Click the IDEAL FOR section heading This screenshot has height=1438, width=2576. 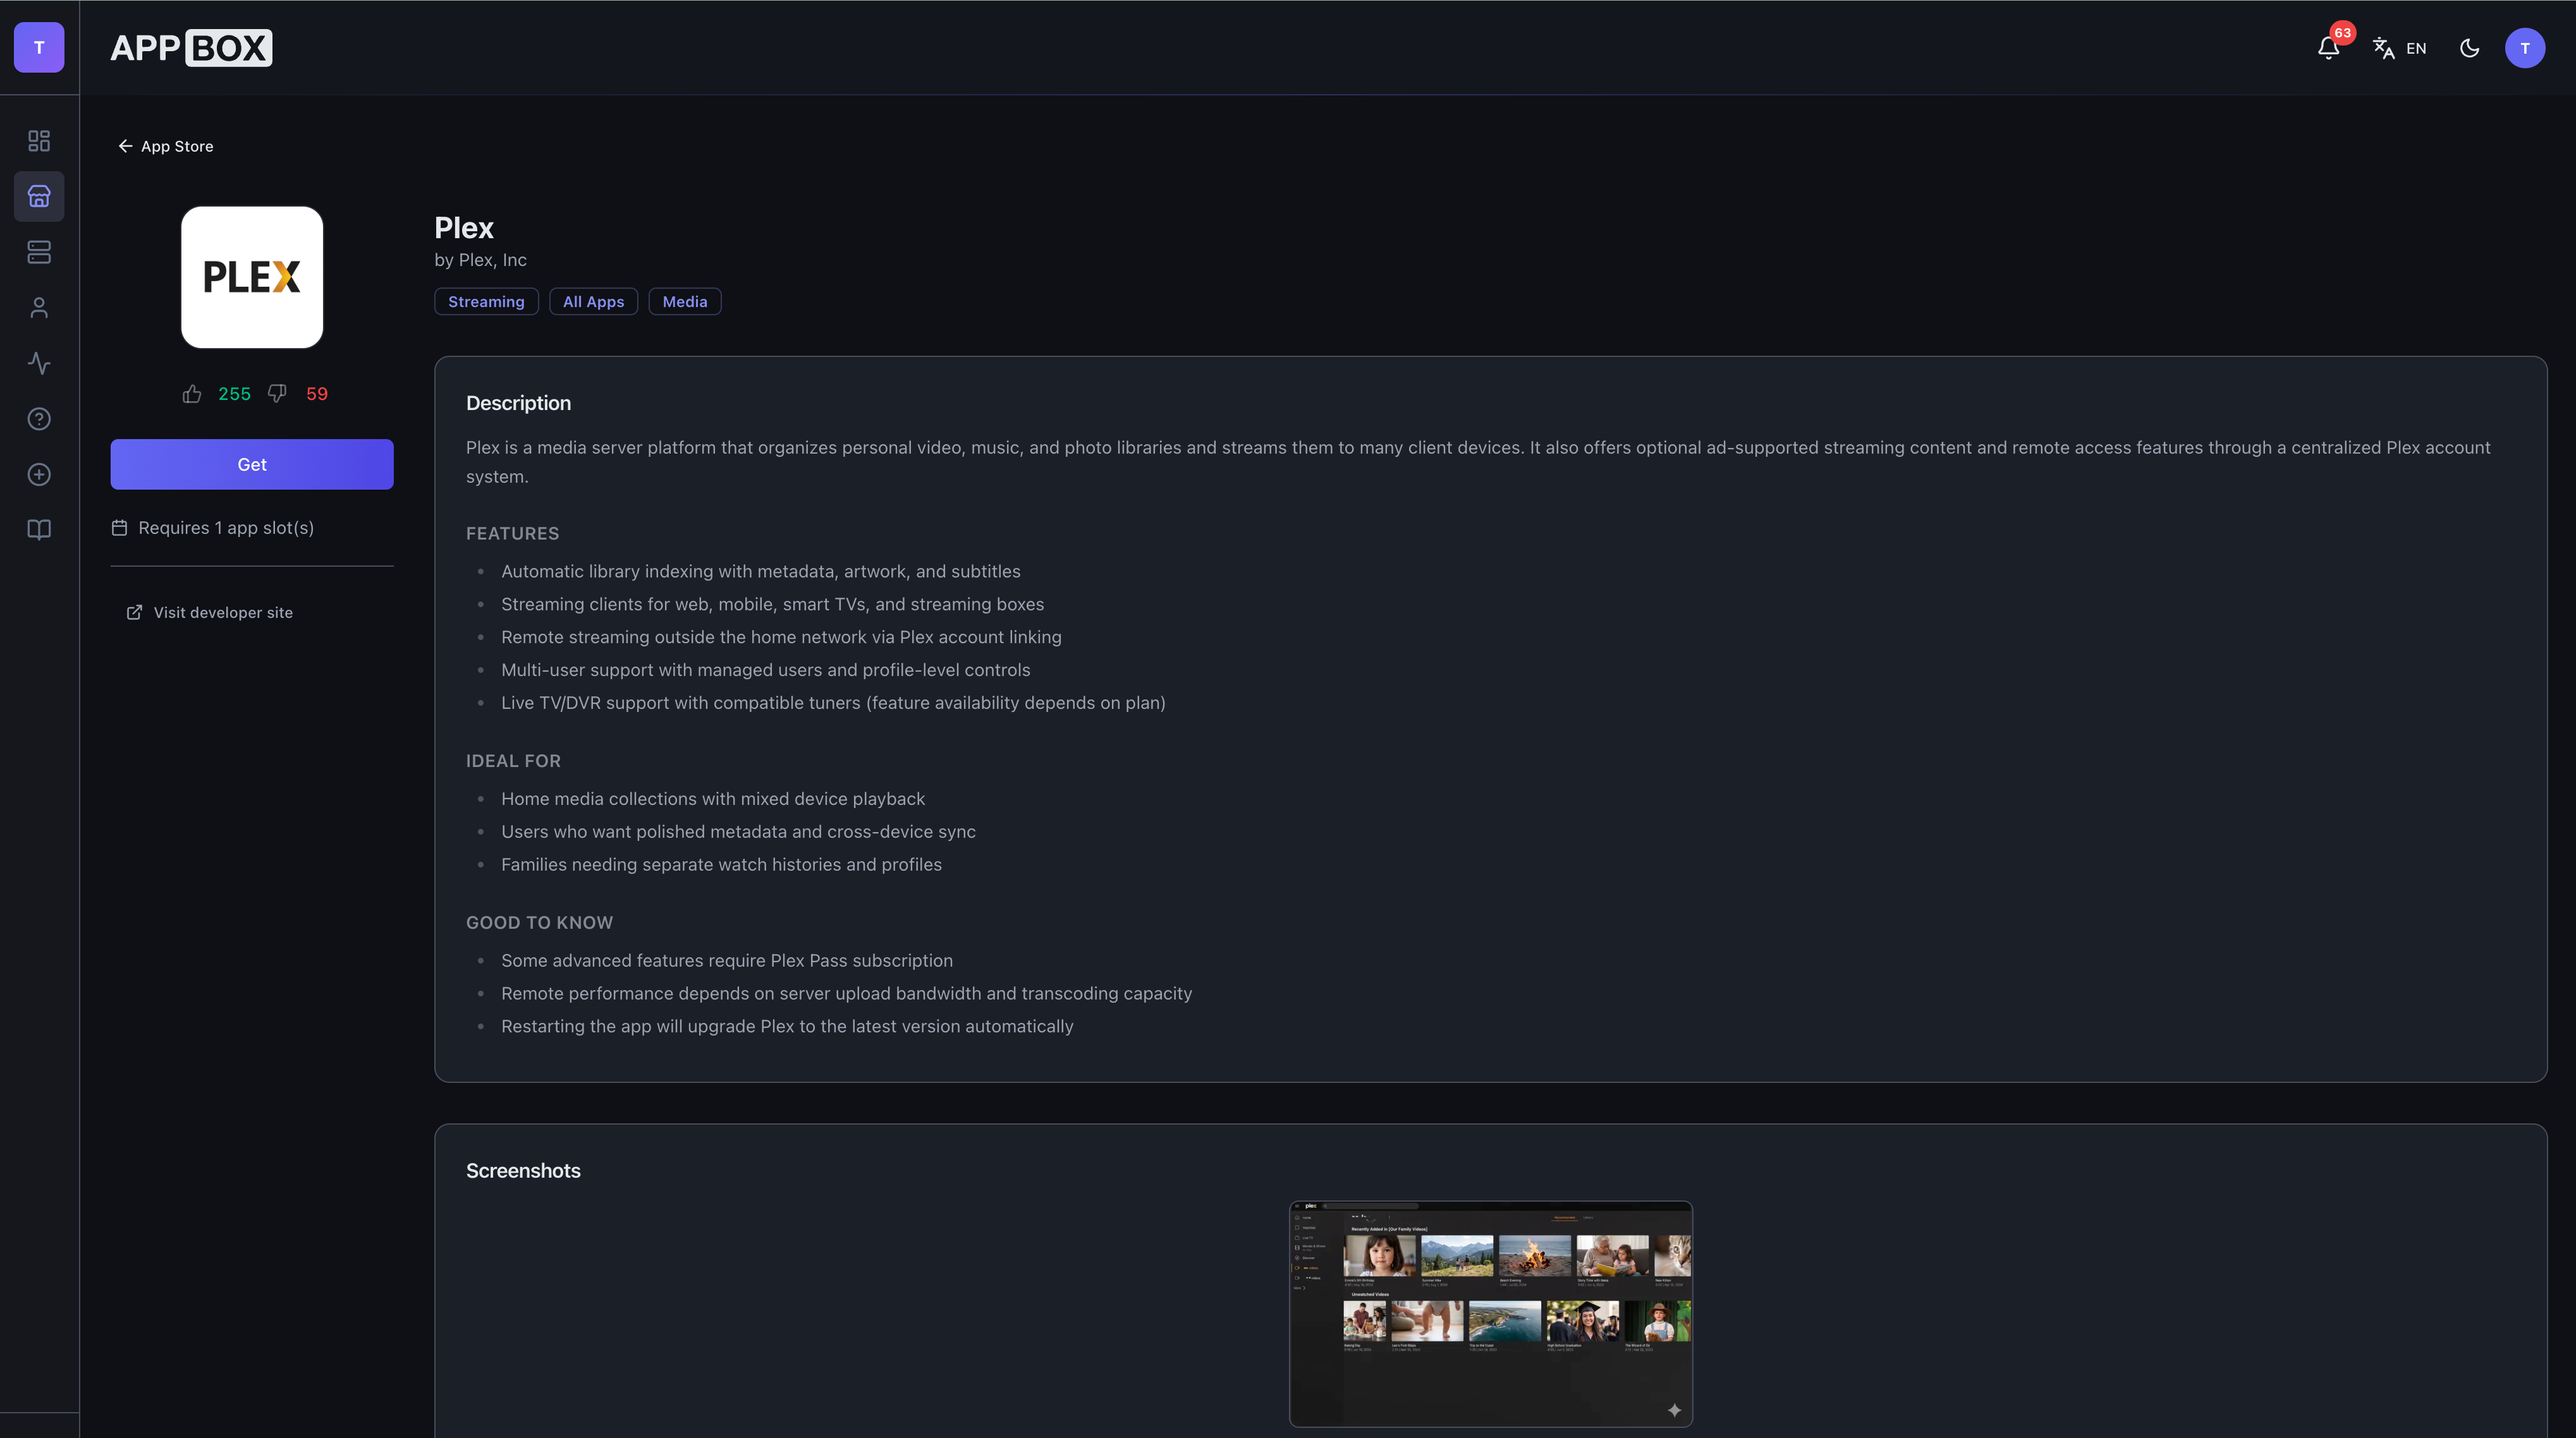point(514,761)
